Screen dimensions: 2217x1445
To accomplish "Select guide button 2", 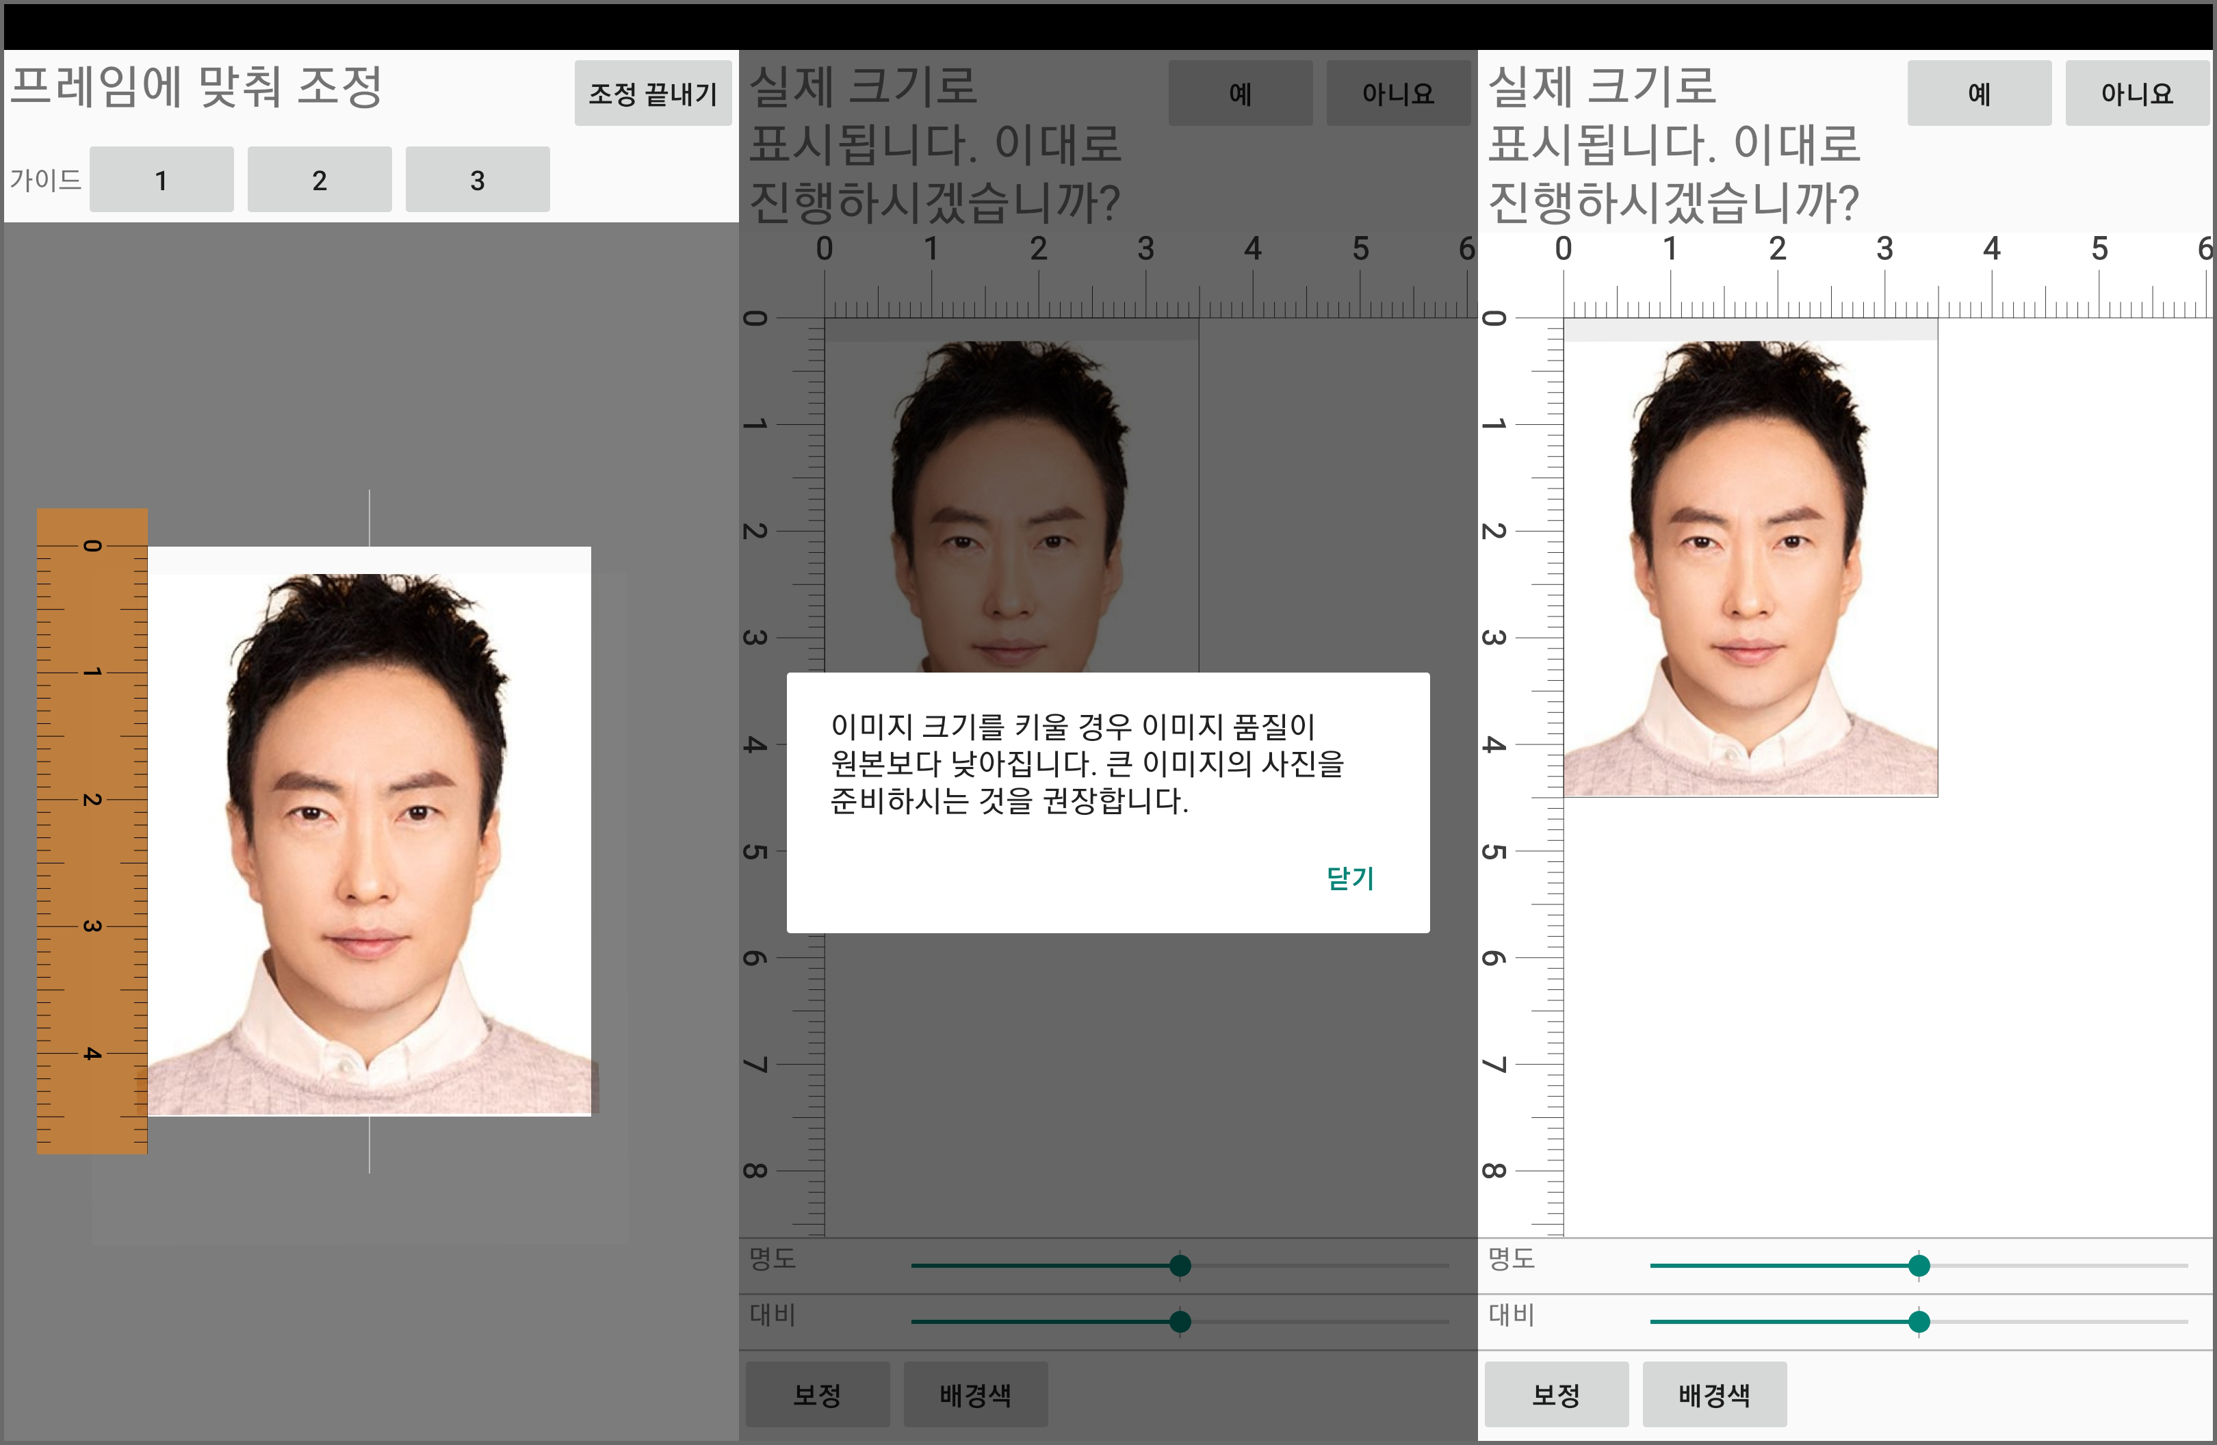I will click(320, 179).
